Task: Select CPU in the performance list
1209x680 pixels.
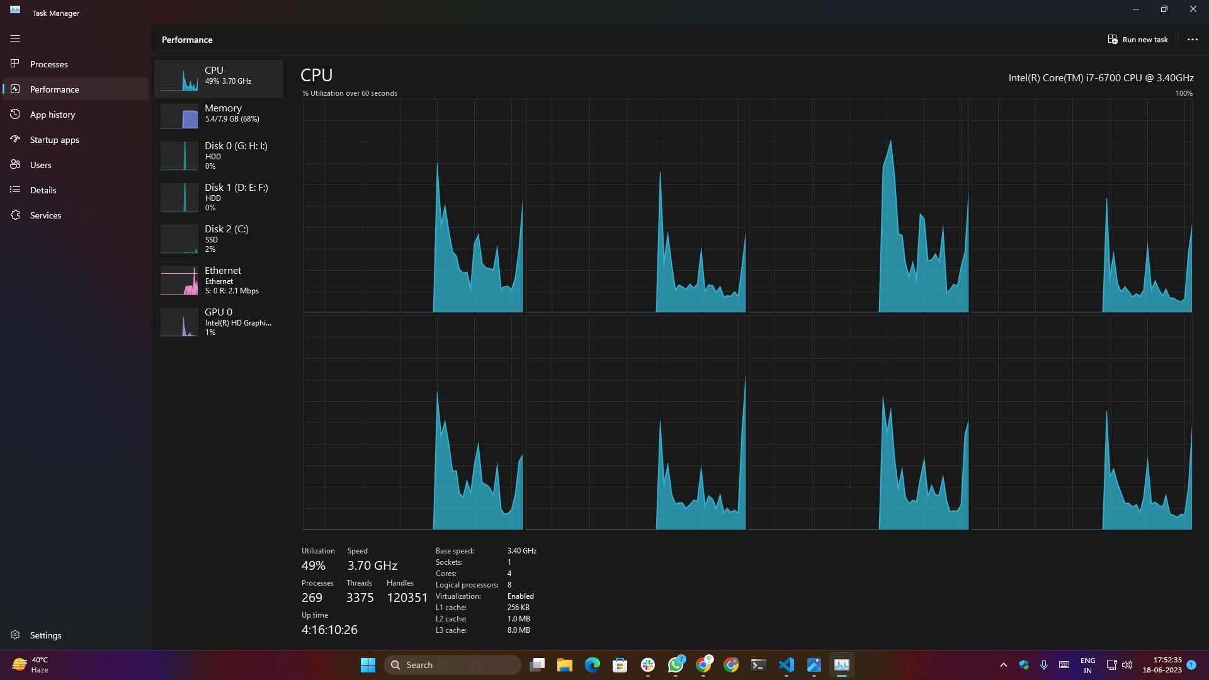Action: tap(219, 78)
